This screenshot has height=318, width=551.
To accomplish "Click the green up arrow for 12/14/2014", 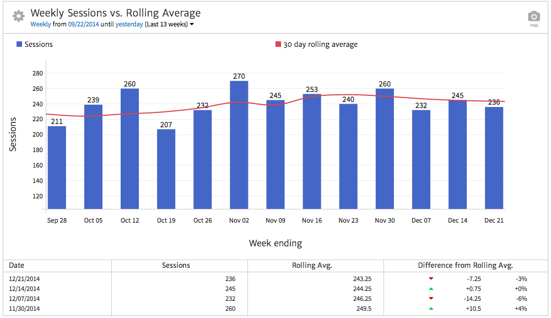I will (x=431, y=289).
